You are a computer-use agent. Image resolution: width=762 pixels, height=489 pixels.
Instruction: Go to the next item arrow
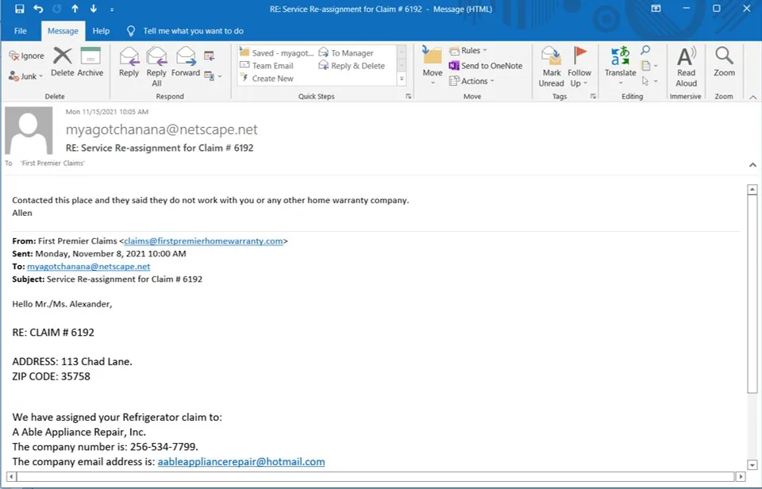(94, 9)
